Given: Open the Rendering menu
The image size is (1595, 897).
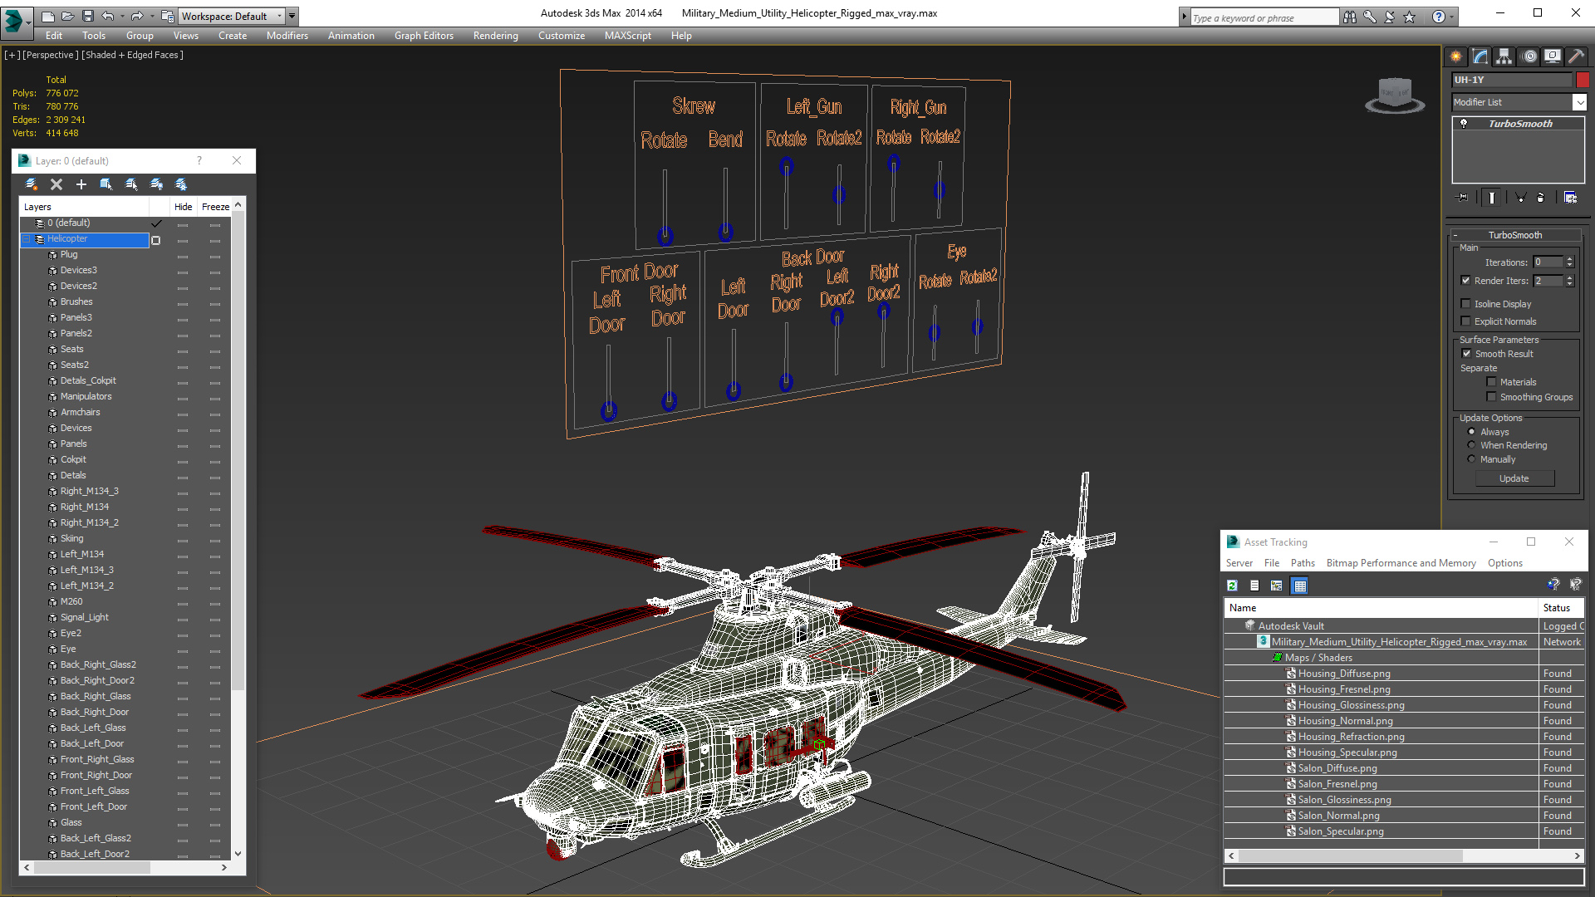Looking at the screenshot, I should click(495, 36).
